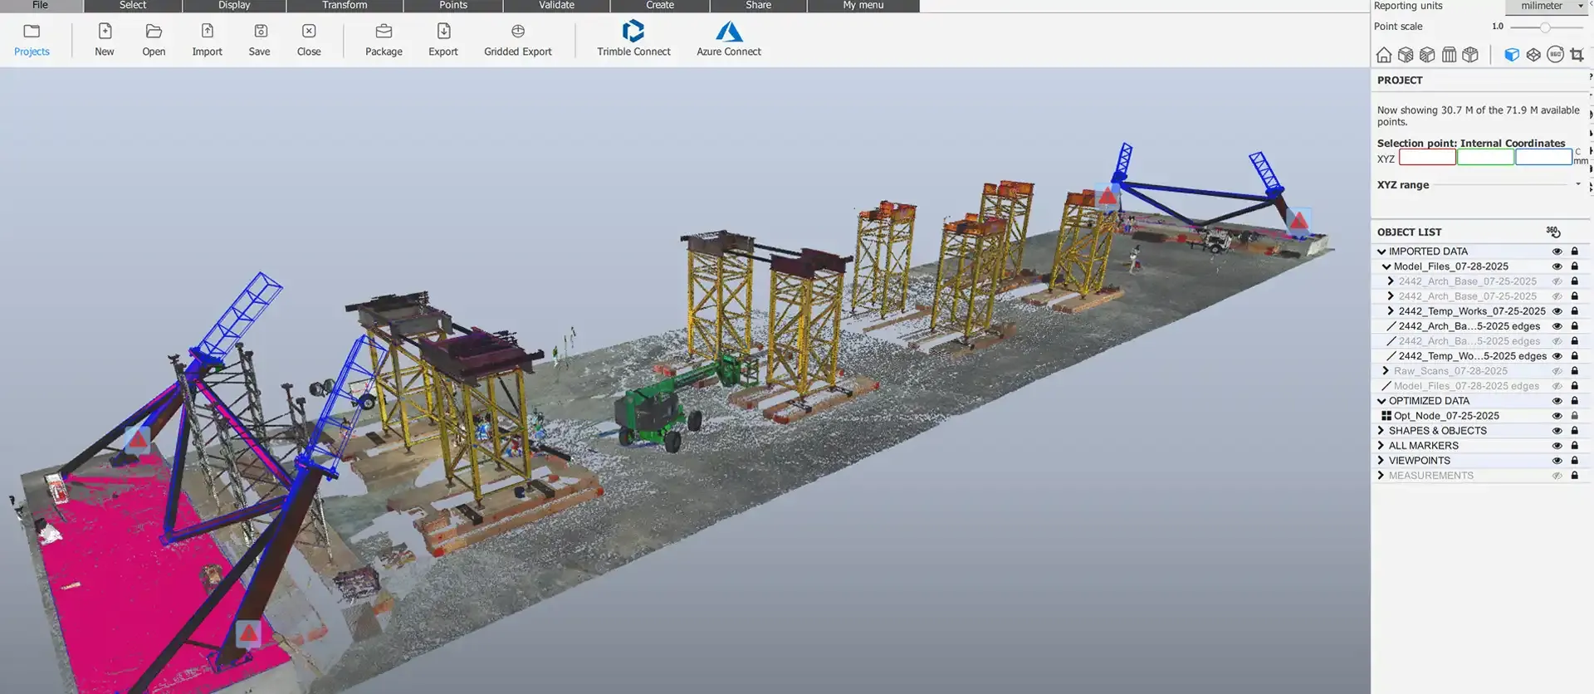1594x694 pixels.
Task: Click the wireframe cube view icon
Action: coord(1533,55)
